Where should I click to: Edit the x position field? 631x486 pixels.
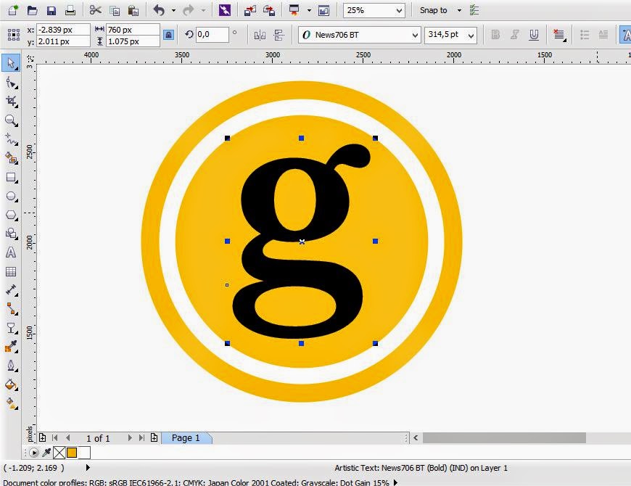click(63, 29)
